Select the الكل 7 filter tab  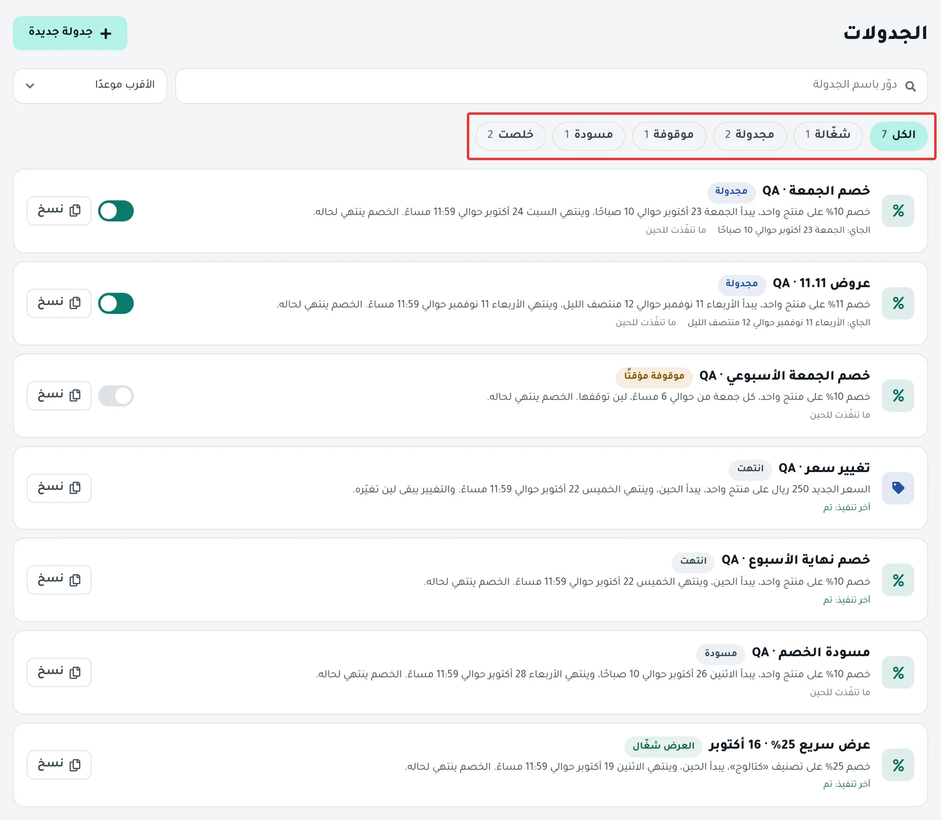point(898,136)
